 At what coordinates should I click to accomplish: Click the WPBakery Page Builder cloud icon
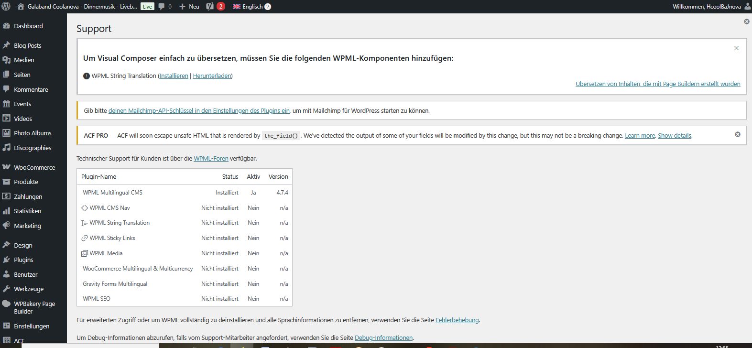[6, 304]
